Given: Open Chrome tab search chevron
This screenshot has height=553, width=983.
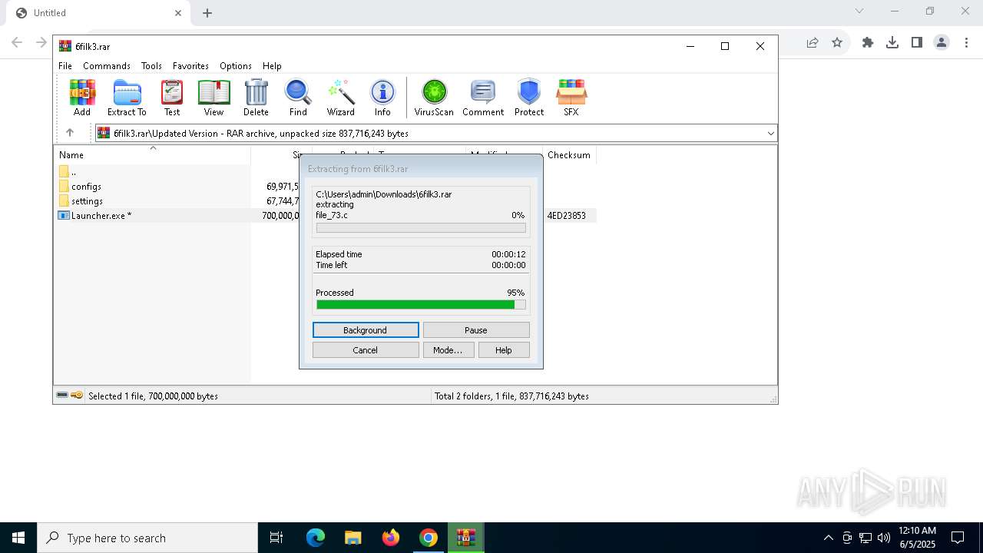Looking at the screenshot, I should click(x=859, y=12).
